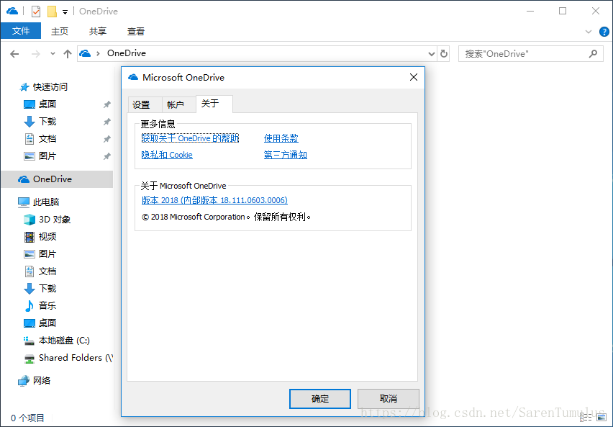Open the 获取关于 OneDrive 的帮助 link
This screenshot has width=613, height=427.
click(x=190, y=138)
